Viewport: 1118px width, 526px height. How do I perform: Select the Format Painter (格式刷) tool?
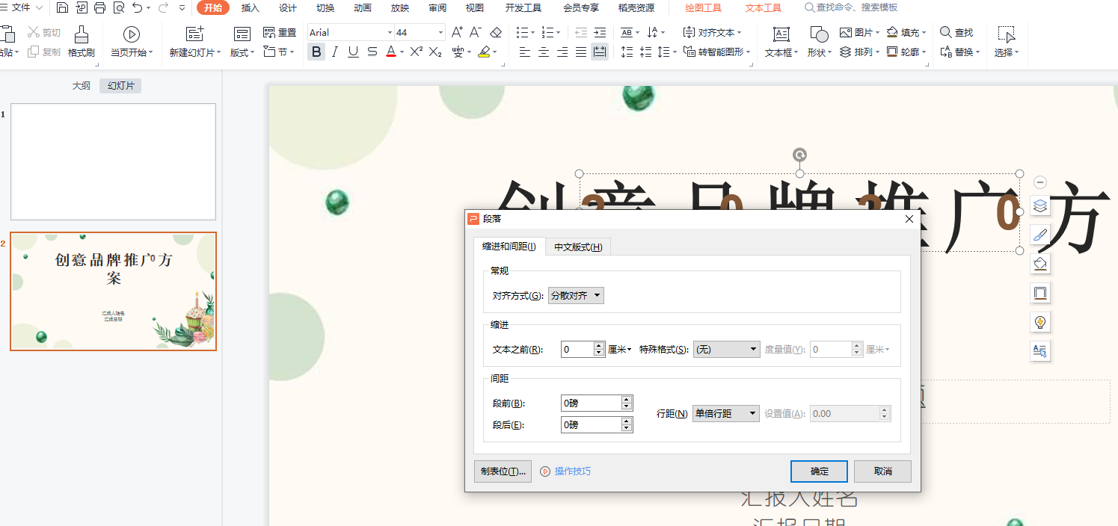(x=82, y=42)
